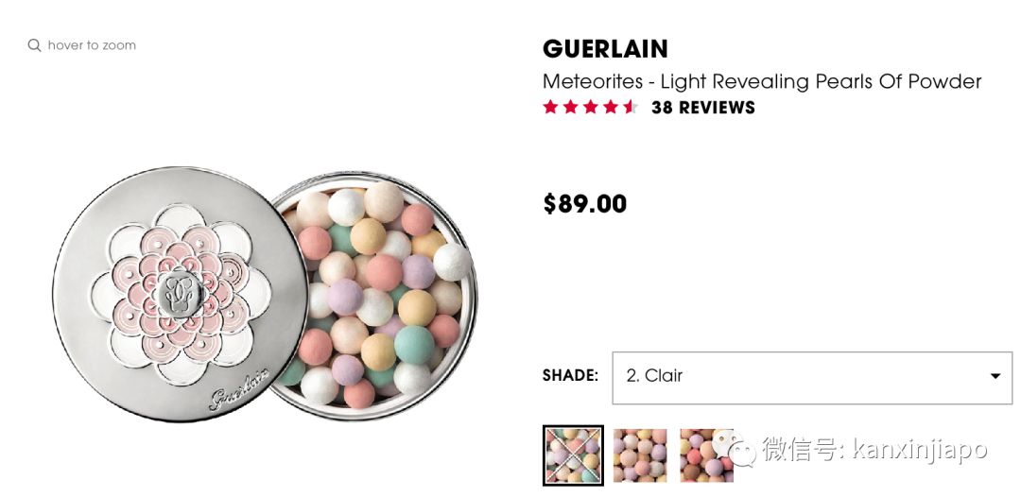Image resolution: width=1021 pixels, height=497 pixels.
Task: Click the $89.00 price
Action: coord(584,203)
